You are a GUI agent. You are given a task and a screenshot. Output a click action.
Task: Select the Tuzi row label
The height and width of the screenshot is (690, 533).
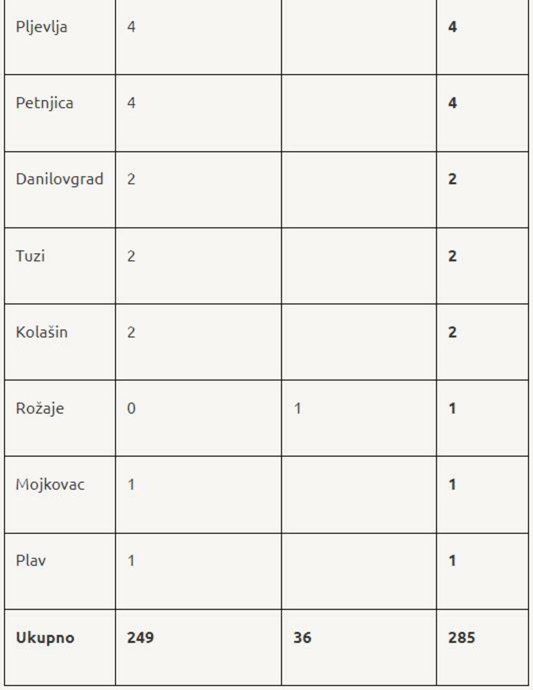30,256
